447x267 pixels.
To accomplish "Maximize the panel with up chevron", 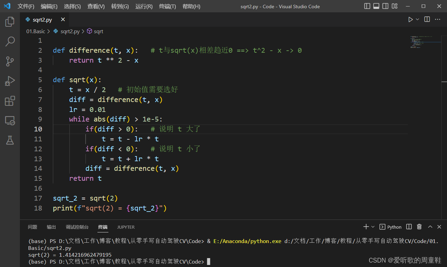I will [430, 227].
